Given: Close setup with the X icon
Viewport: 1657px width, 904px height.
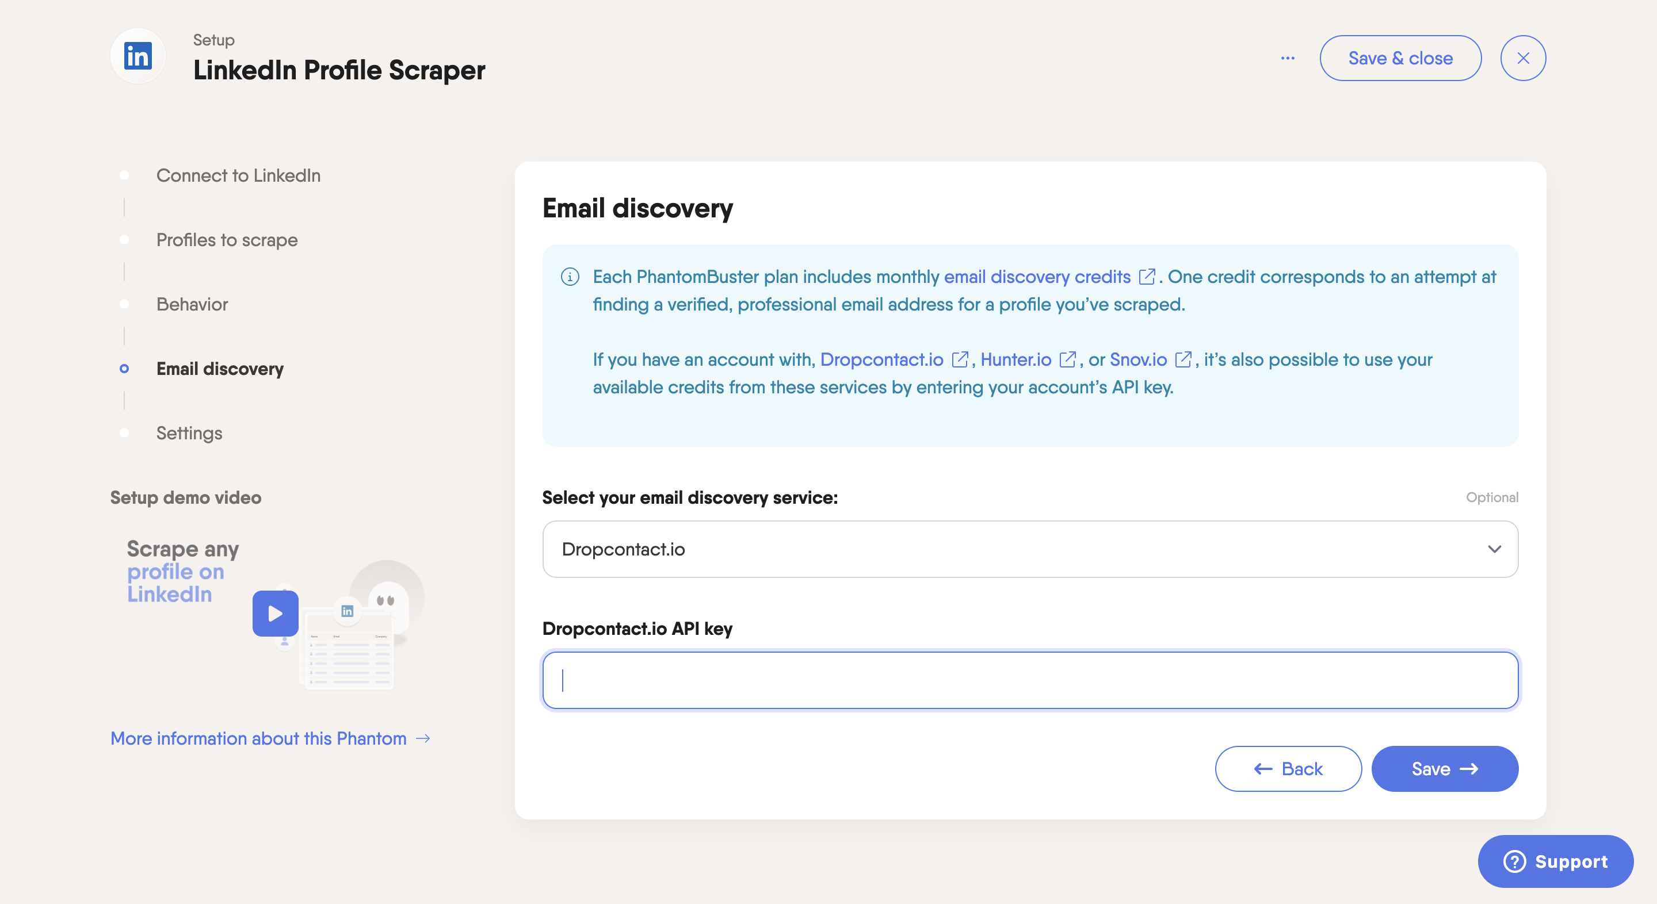Looking at the screenshot, I should pos(1522,58).
